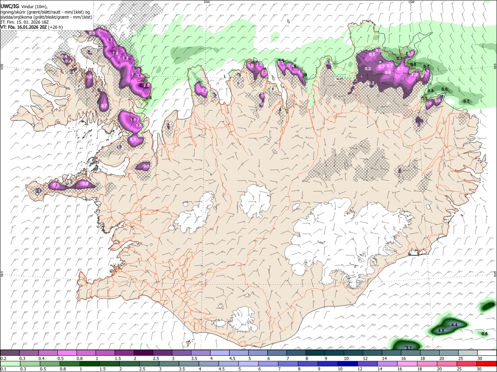This screenshot has height=372, width=497.
Task: Pick the light lavender 4 swatch, upper scale
Action: coord(219,353)
